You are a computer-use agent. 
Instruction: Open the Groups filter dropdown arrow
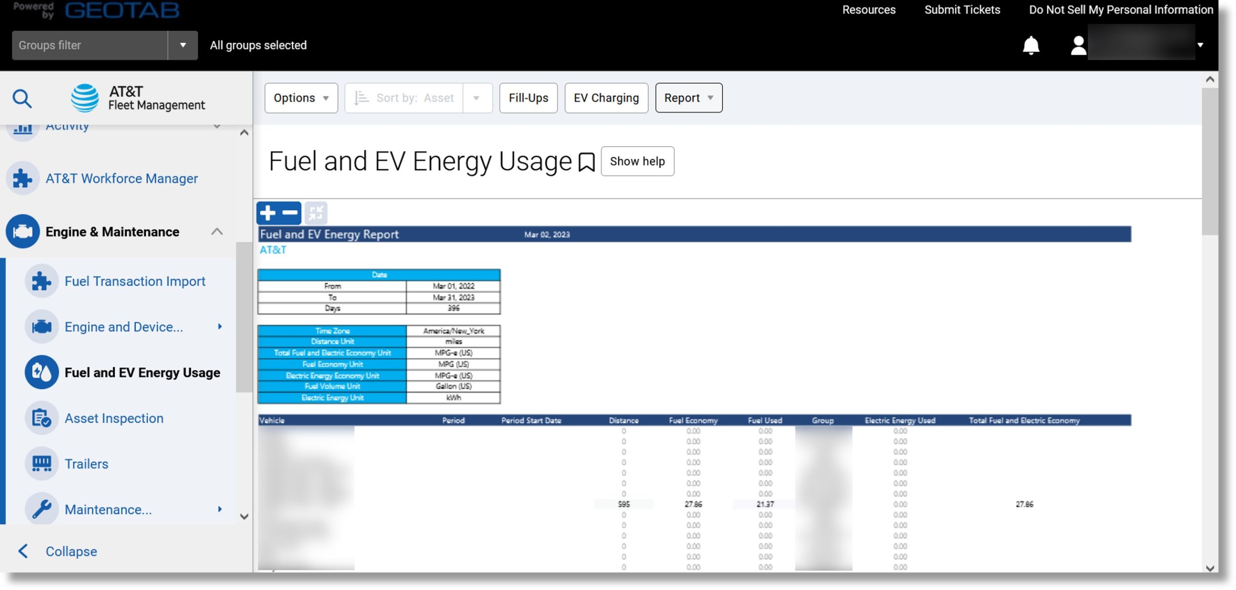click(x=183, y=45)
